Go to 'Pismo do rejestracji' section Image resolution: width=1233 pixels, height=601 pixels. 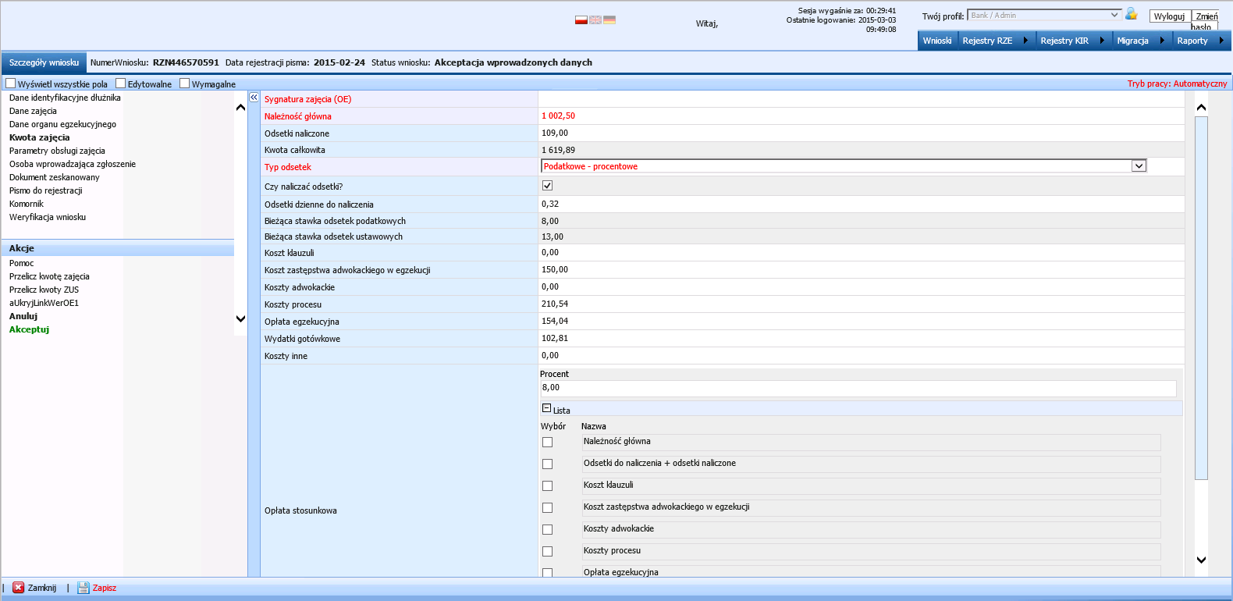(45, 190)
